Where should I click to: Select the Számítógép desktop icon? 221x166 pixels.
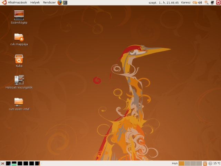tap(19, 17)
